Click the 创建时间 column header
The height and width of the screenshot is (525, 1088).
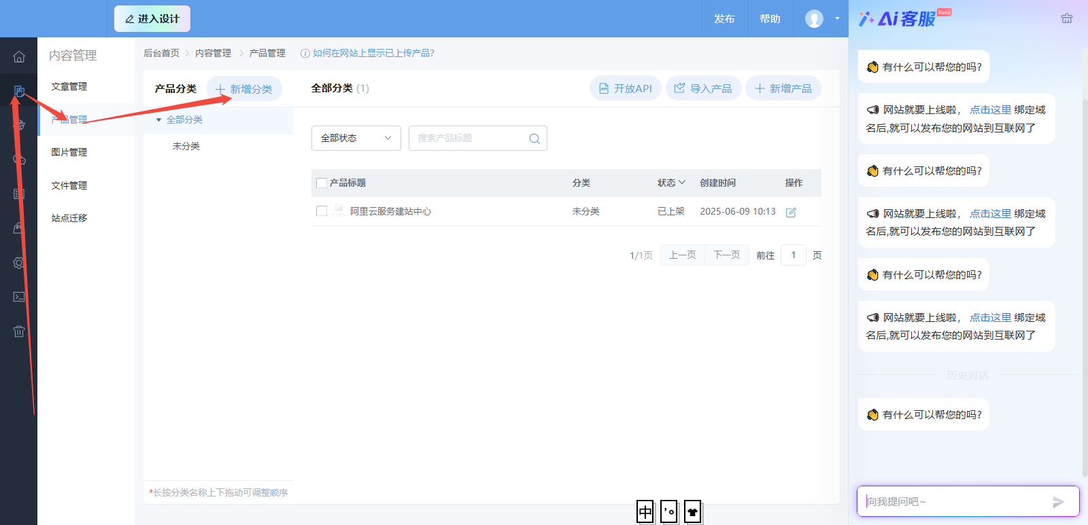click(718, 183)
